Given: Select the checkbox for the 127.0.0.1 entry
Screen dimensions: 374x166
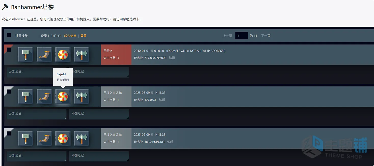Looking at the screenshot, I should (x=9, y=92).
